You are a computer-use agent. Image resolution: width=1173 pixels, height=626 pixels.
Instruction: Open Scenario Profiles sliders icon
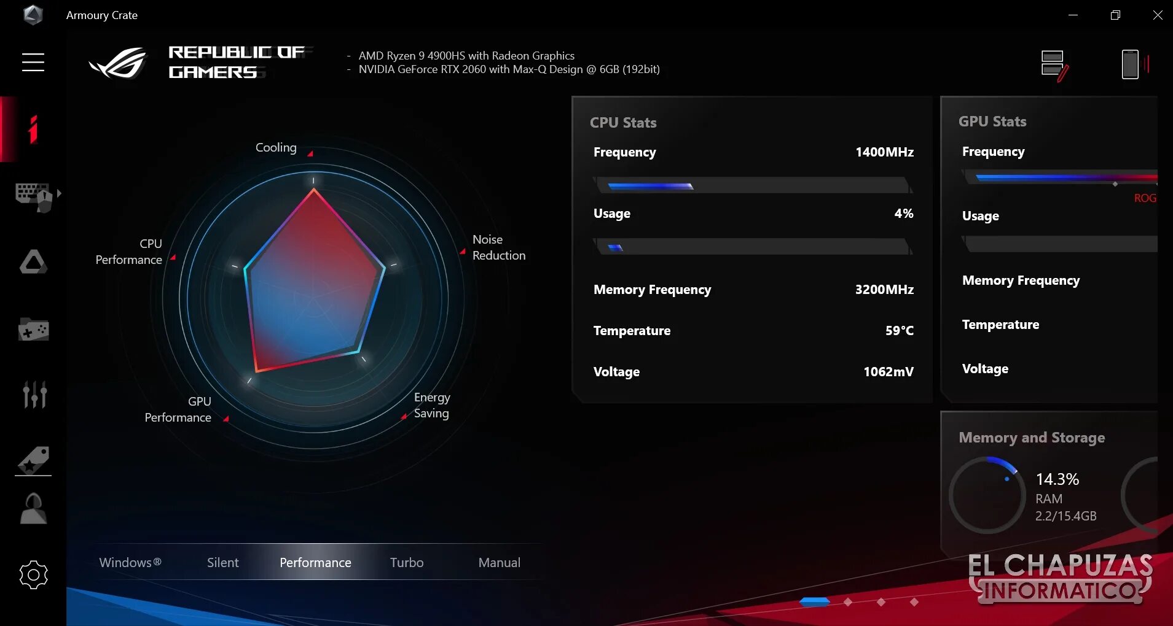click(34, 394)
